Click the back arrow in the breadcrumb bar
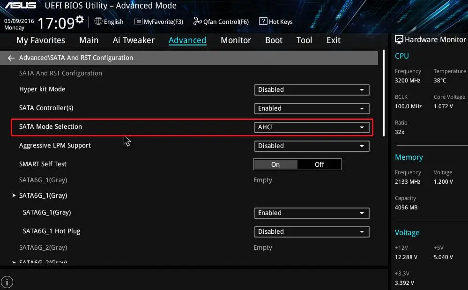This screenshot has width=468, height=290. point(11,58)
